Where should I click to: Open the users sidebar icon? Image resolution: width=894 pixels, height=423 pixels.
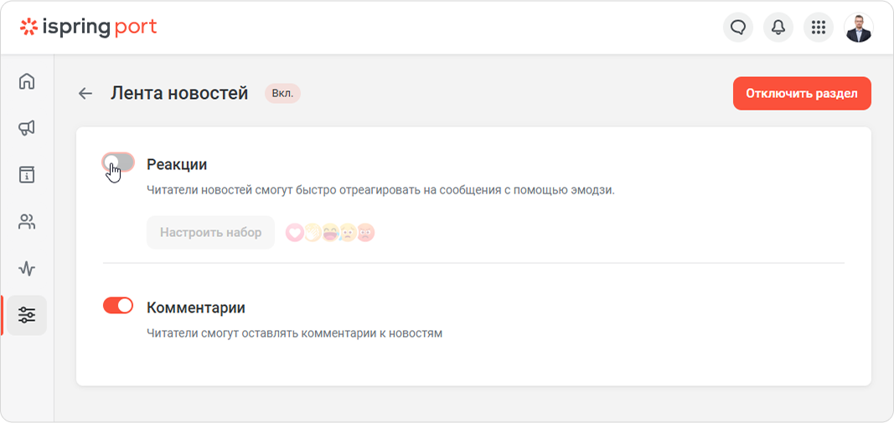27,222
